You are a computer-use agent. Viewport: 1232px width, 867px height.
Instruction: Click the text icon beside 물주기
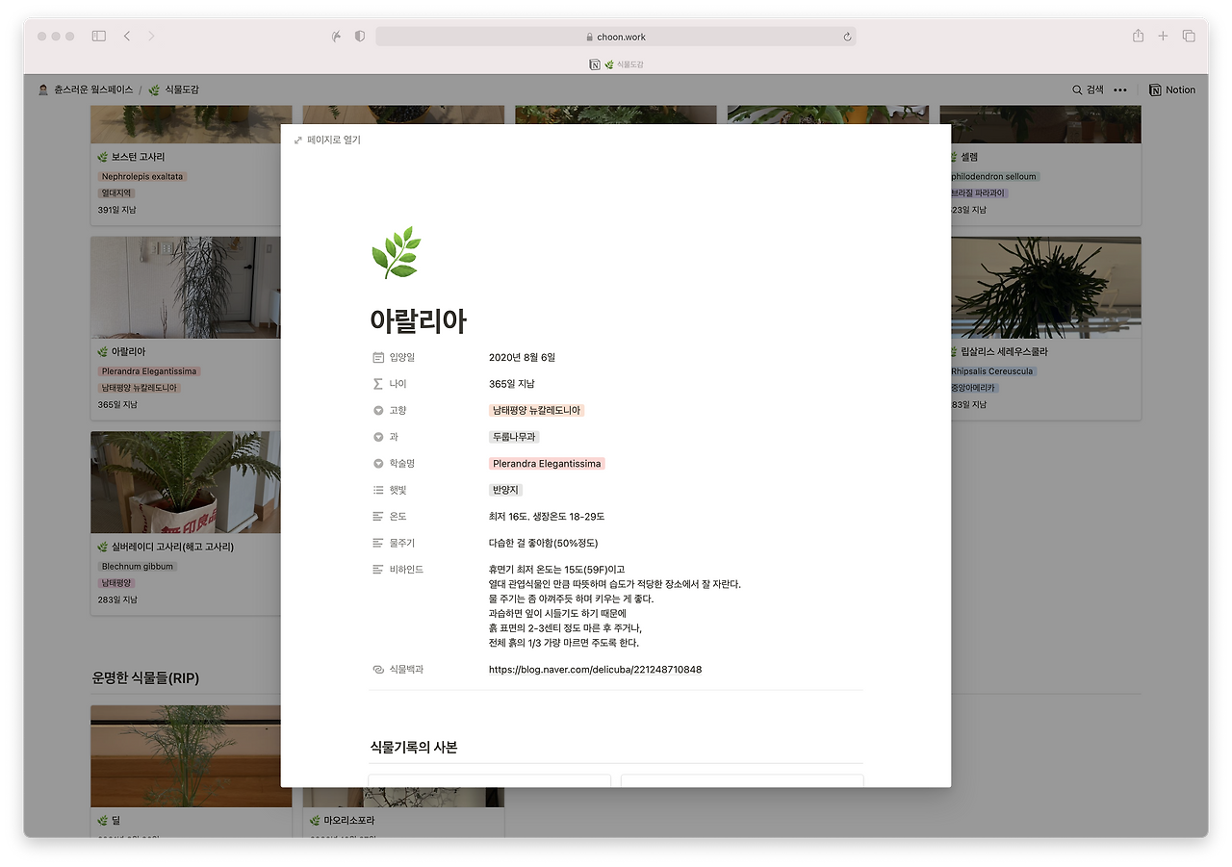378,543
